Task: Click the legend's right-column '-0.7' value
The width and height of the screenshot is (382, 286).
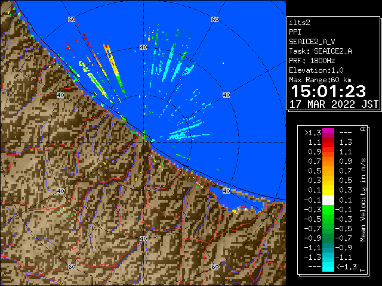Action: (x=344, y=238)
